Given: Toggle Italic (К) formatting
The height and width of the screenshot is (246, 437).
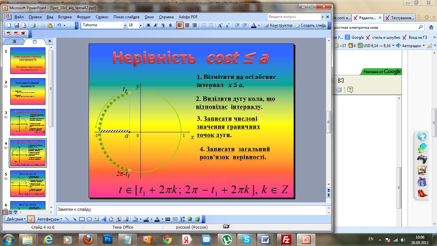Looking at the screenshot, I should [156, 25].
